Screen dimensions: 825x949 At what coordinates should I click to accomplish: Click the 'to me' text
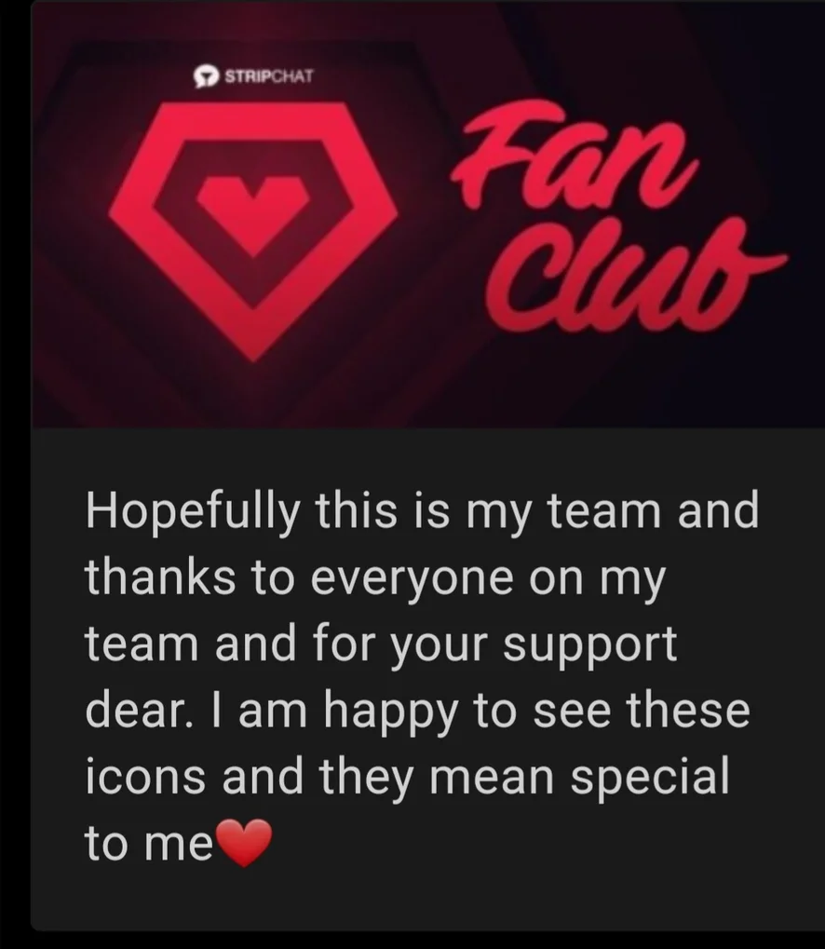click(149, 845)
